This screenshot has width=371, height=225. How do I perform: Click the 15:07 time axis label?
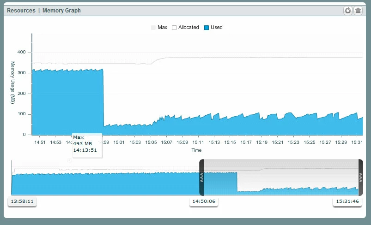pos(167,142)
